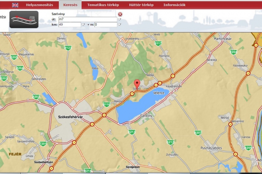Click the Székesfehérvár city label on map
The height and width of the screenshot is (174, 262).
69,117
